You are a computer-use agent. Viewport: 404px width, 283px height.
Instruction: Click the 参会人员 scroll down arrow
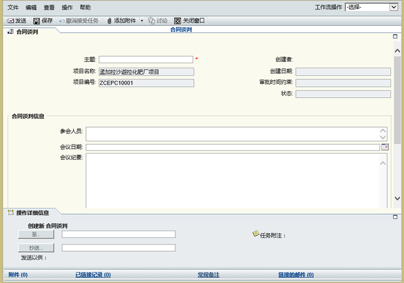tap(383, 137)
